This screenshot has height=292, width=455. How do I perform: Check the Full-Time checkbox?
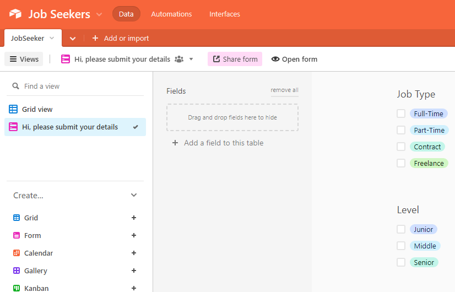click(x=401, y=113)
